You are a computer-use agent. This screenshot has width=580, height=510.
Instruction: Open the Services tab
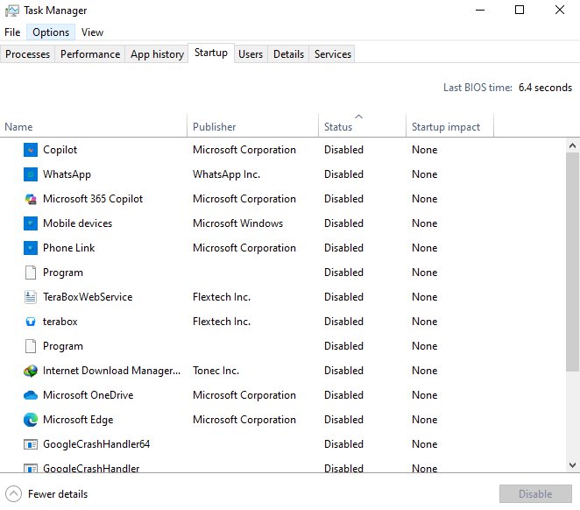click(x=333, y=54)
